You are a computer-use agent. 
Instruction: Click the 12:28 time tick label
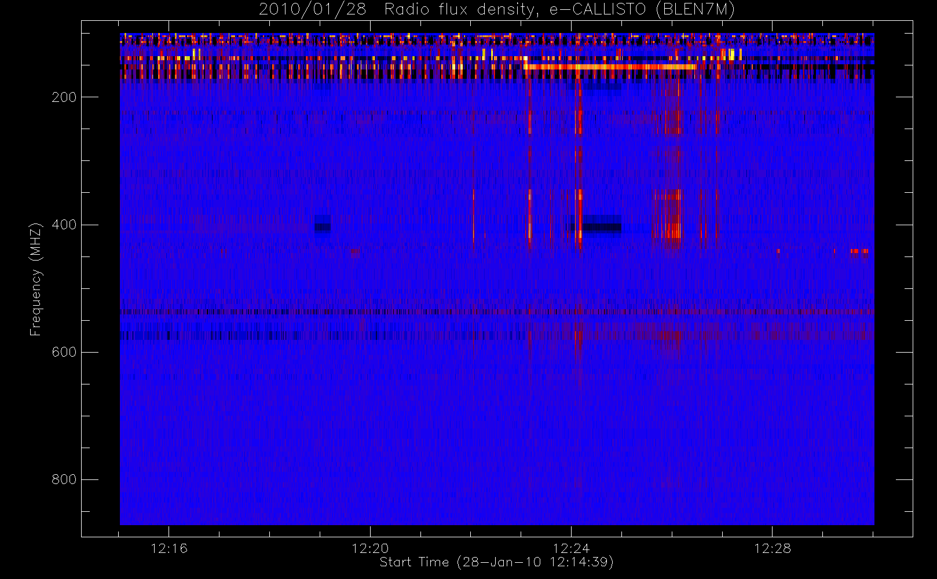point(772,548)
